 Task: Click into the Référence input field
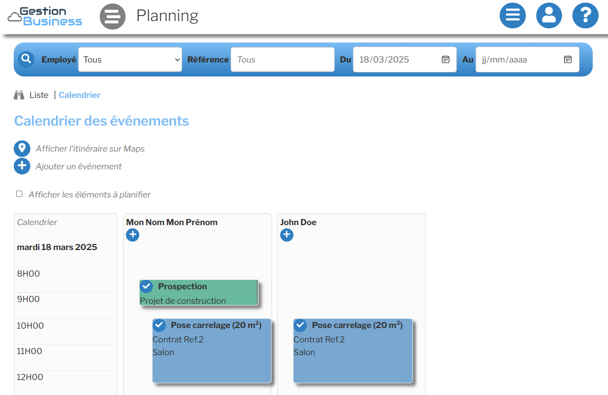pos(283,60)
